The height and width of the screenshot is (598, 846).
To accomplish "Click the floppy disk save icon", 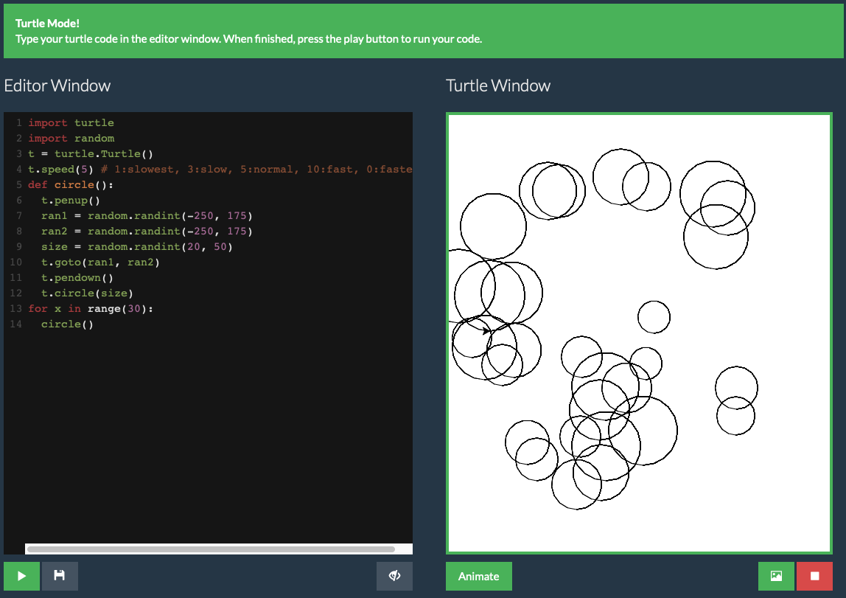I will (60, 576).
